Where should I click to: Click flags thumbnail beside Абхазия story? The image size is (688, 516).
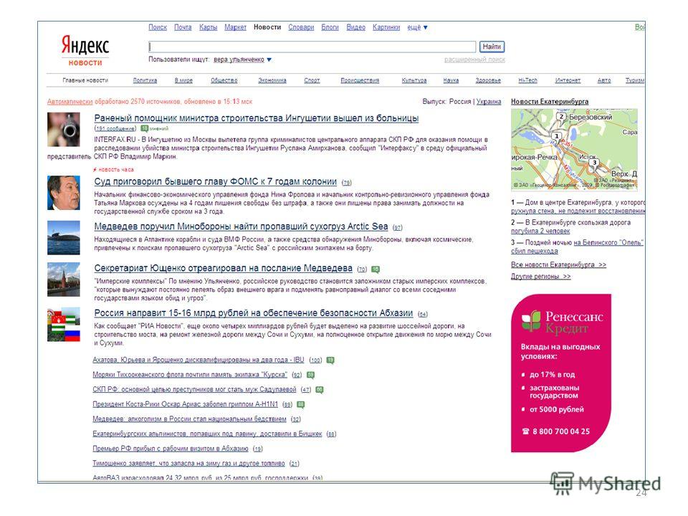click(64, 325)
